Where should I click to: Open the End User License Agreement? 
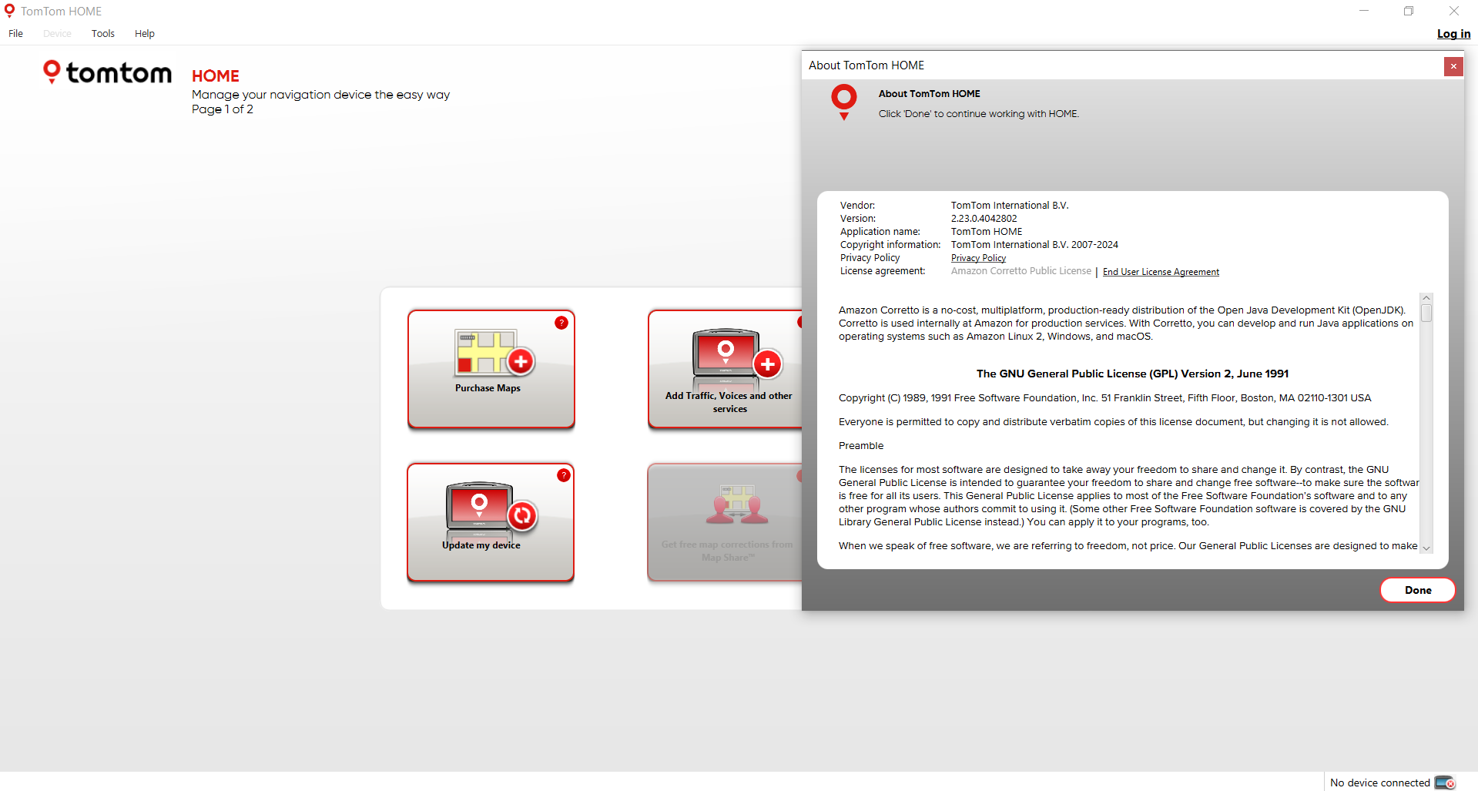click(1160, 271)
